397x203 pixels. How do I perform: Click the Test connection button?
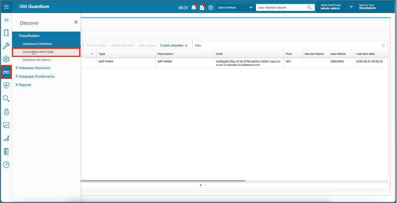[x=96, y=46]
